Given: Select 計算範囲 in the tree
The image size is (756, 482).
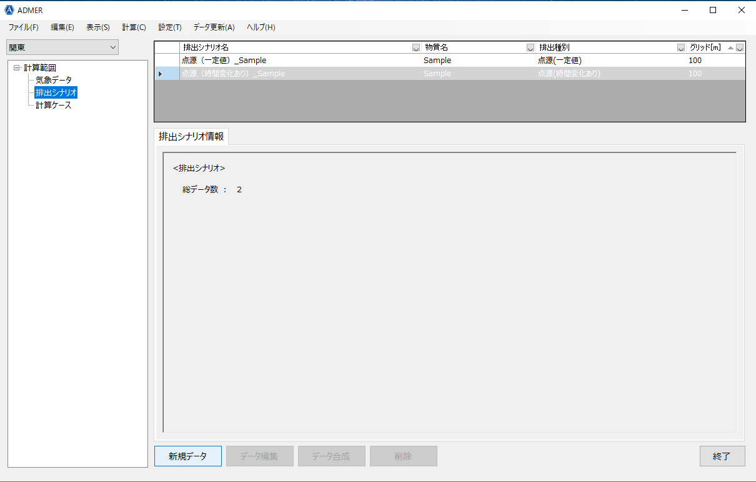Looking at the screenshot, I should pos(40,68).
